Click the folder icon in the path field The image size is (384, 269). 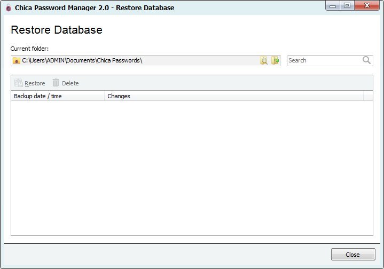16,60
